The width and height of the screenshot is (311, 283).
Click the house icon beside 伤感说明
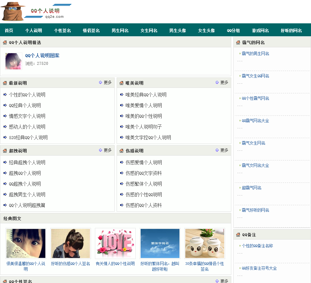point(121,151)
